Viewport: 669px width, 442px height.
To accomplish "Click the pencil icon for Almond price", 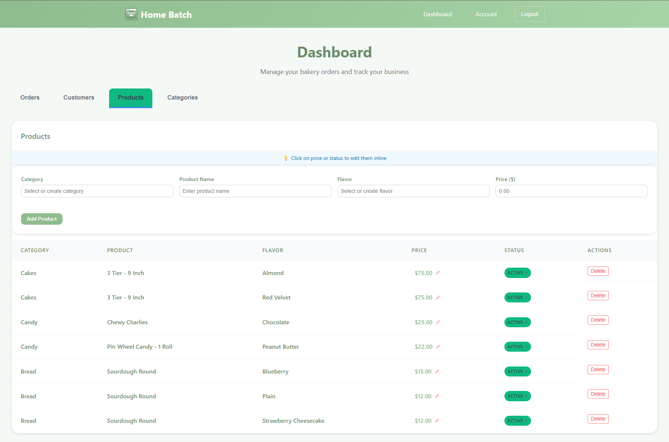I will click(x=438, y=273).
